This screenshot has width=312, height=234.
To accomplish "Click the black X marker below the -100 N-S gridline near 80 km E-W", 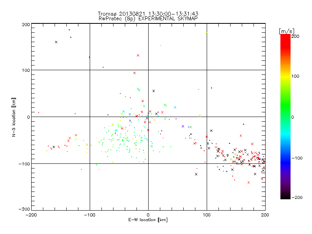I will pos(196,174).
